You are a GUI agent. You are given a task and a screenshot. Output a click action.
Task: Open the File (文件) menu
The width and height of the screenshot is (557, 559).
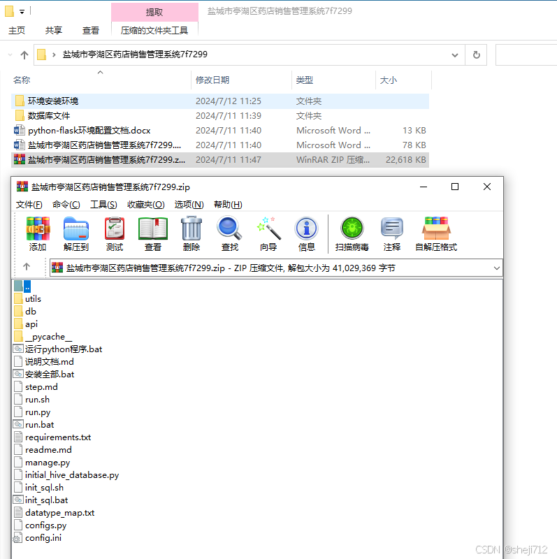[29, 205]
